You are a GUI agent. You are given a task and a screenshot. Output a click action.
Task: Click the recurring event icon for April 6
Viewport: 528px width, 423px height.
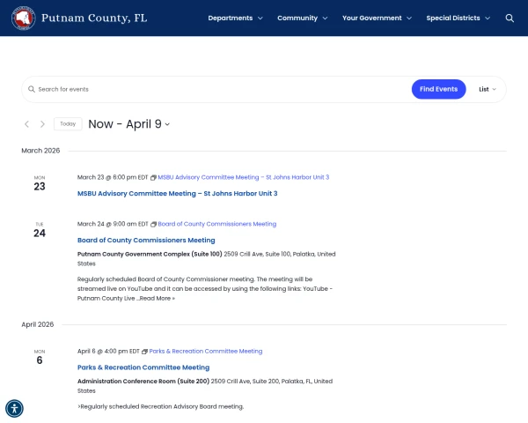(144, 352)
